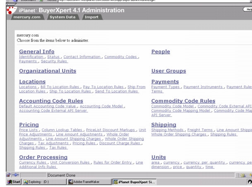Image resolution: width=252 pixels, height=187 pixels.
Task: Open the User Groups link
Action: point(168,71)
